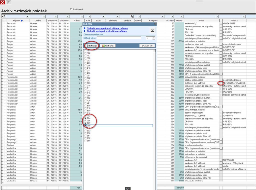Check code 150 in filter list
This screenshot has height=190, width=256.
[x=85, y=58]
